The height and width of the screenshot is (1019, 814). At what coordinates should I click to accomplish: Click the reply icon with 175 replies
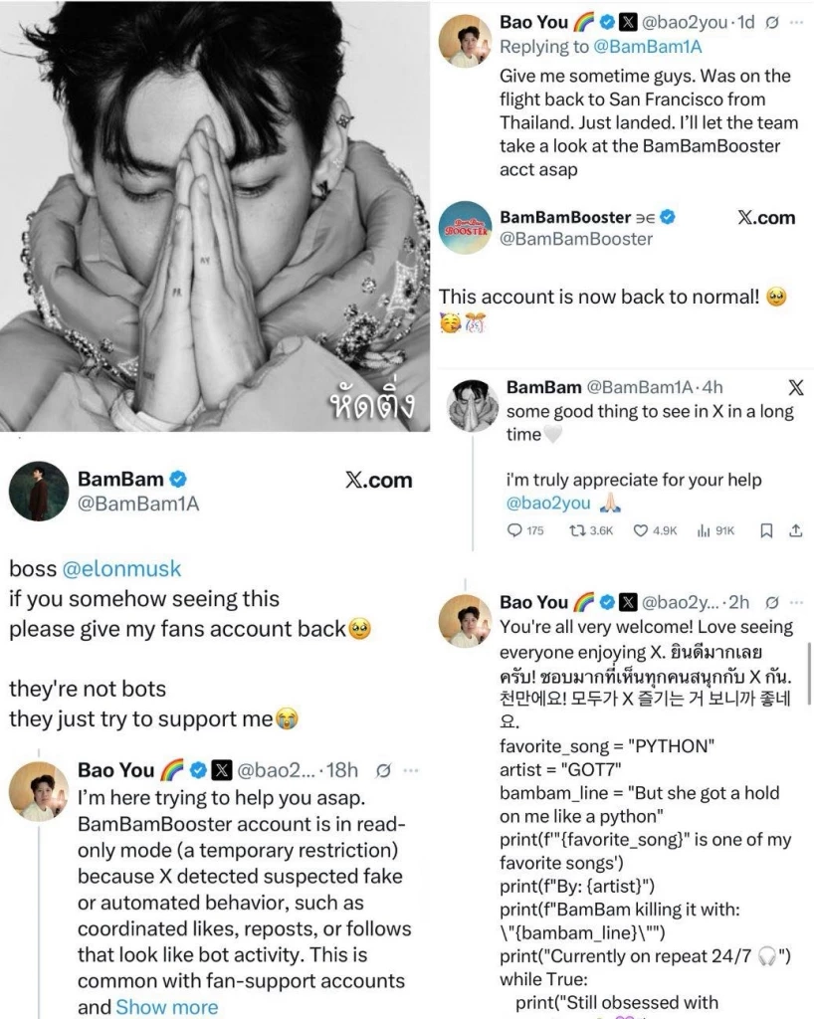[514, 530]
